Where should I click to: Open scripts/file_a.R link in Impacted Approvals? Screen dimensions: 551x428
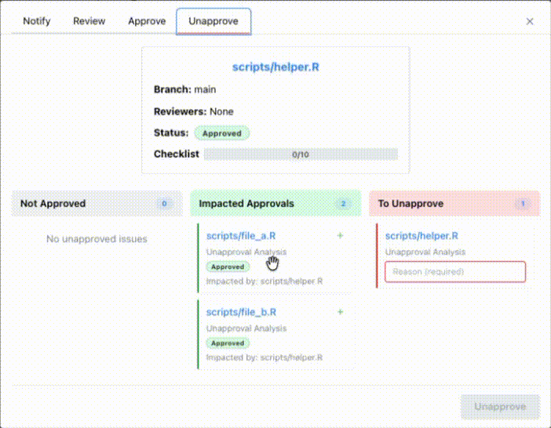click(x=241, y=235)
